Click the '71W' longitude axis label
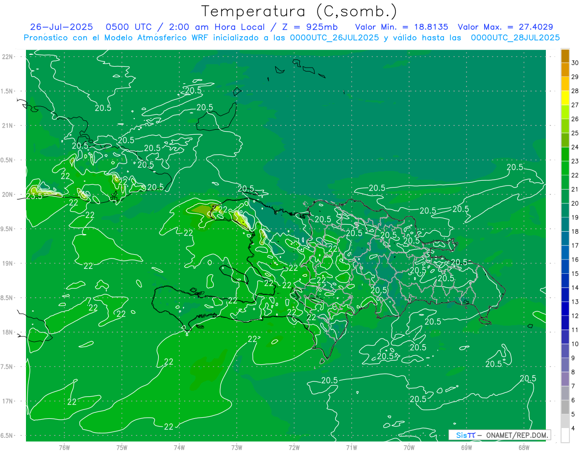Image resolution: width=588 pixels, height=454 pixels. coord(351,447)
